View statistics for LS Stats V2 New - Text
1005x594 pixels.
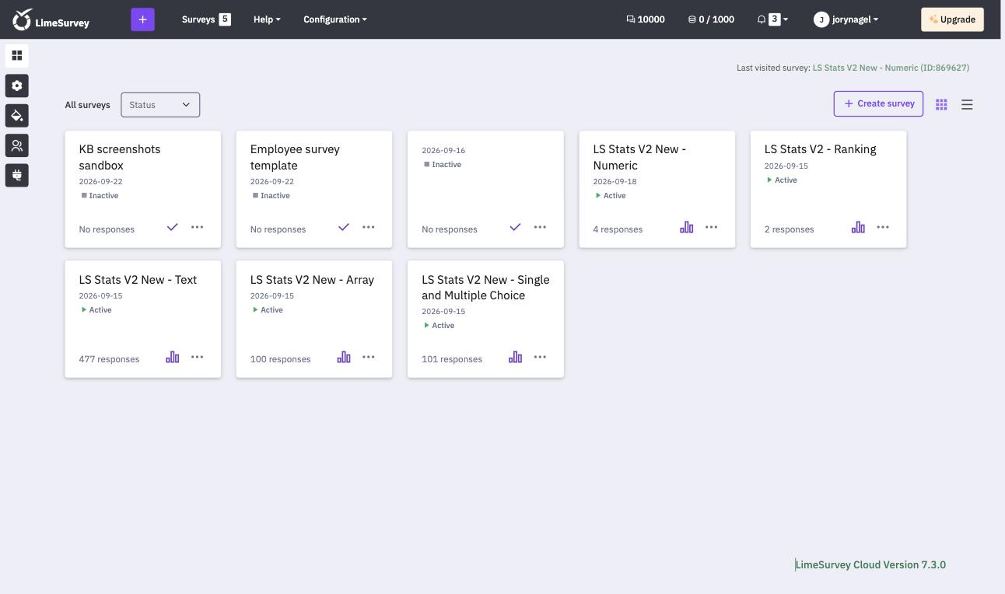[173, 357]
